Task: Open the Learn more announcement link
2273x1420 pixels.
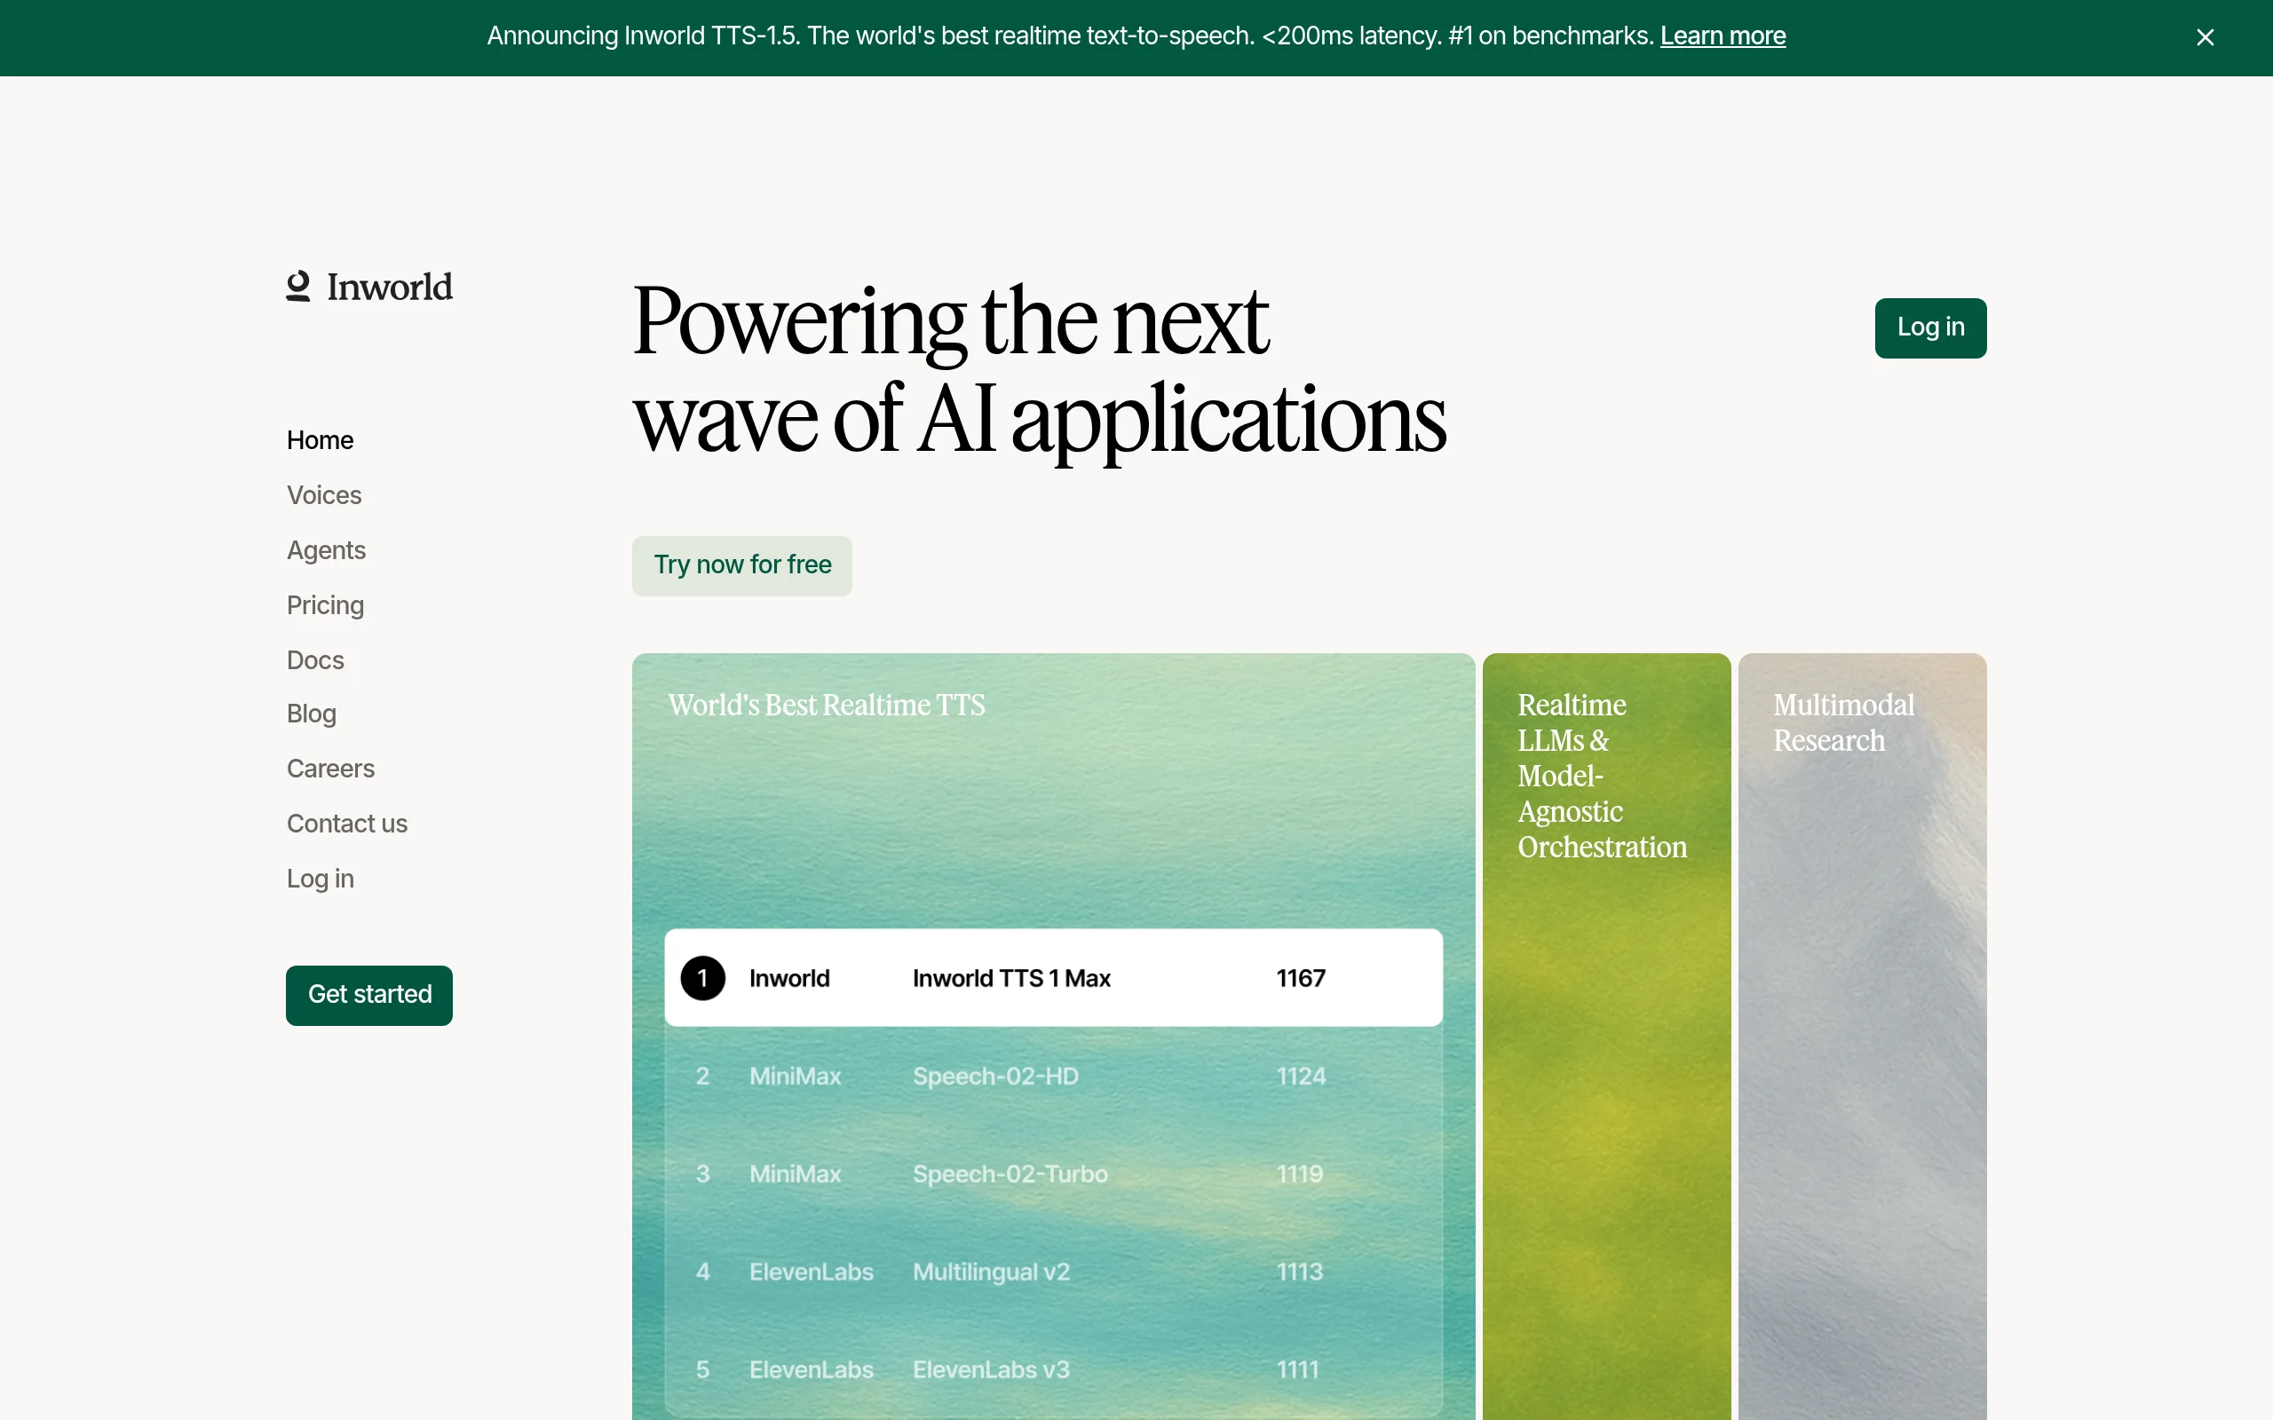Action: click(x=1722, y=35)
